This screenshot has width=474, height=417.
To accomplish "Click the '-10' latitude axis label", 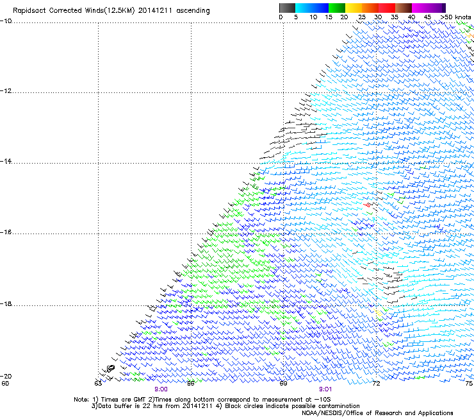I will point(6,21).
